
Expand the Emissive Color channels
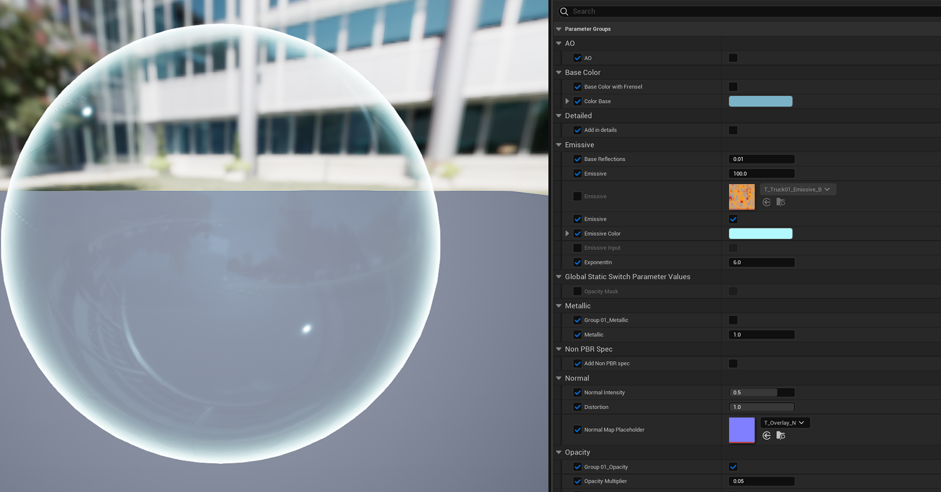click(x=568, y=234)
